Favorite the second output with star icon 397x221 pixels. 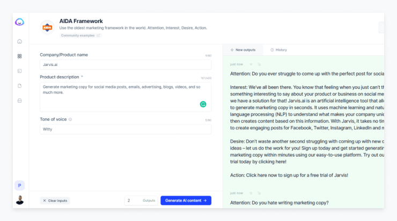pyautogui.click(x=251, y=193)
